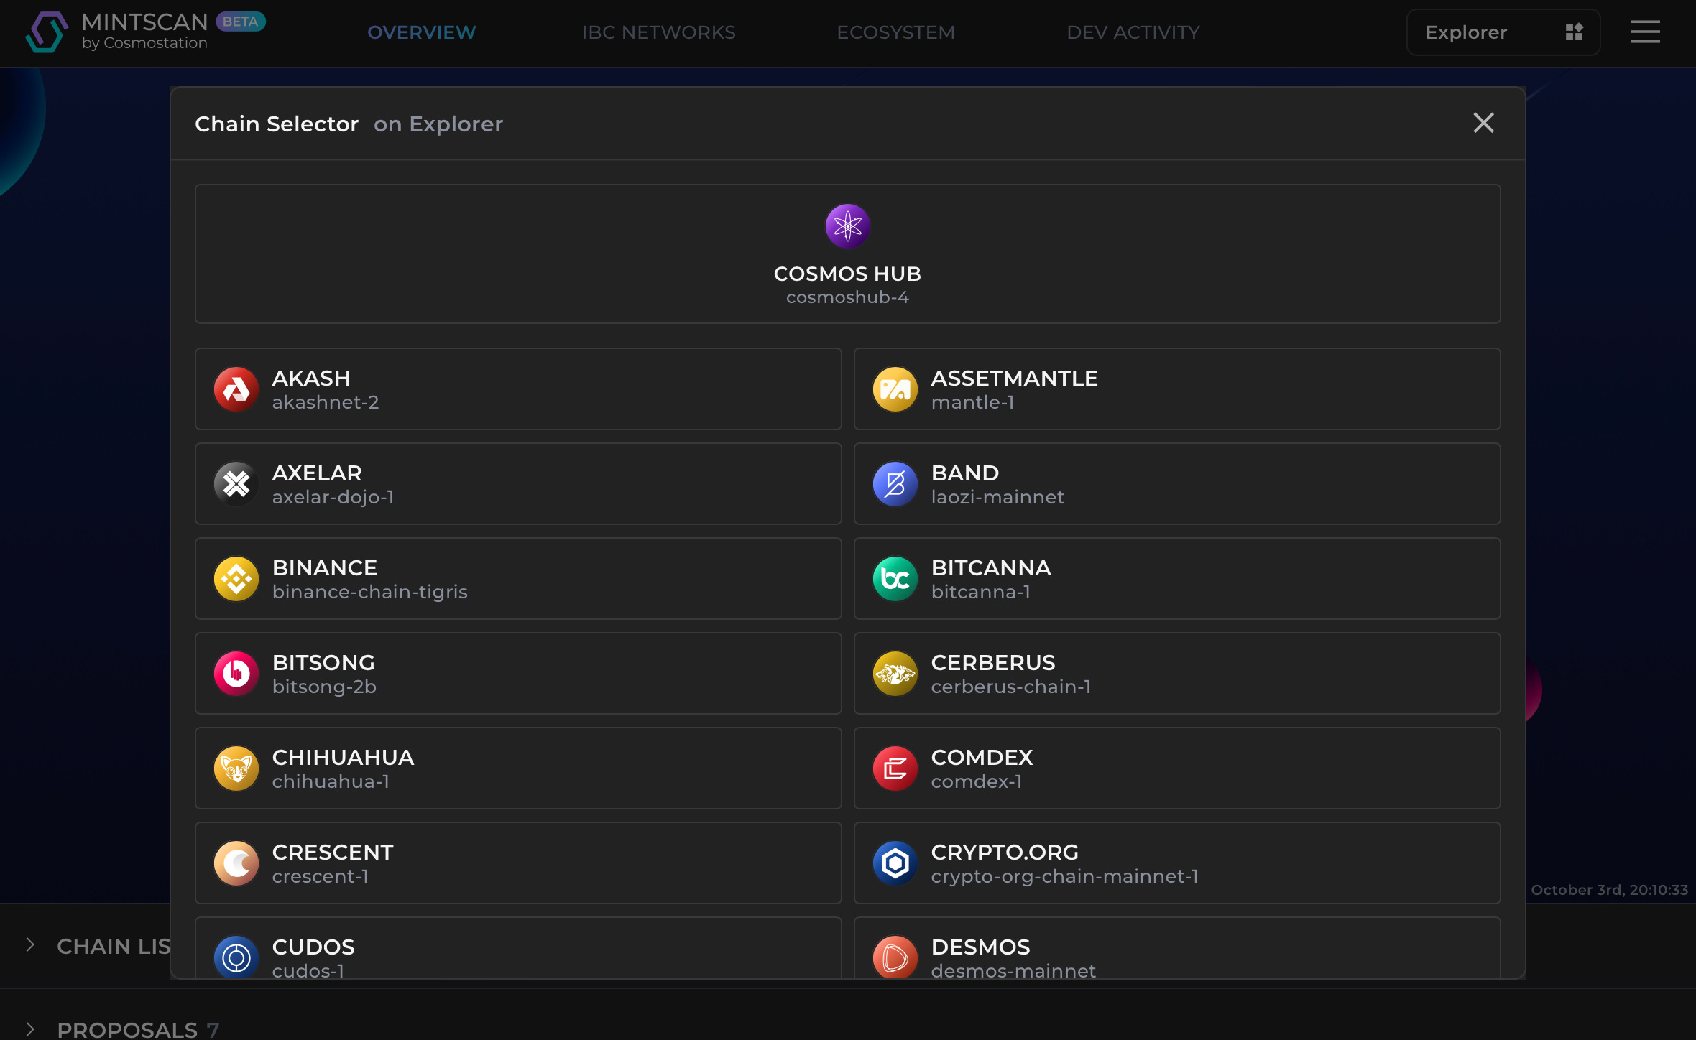The image size is (1696, 1040).
Task: Select the CUDOS chain name
Action: click(313, 947)
